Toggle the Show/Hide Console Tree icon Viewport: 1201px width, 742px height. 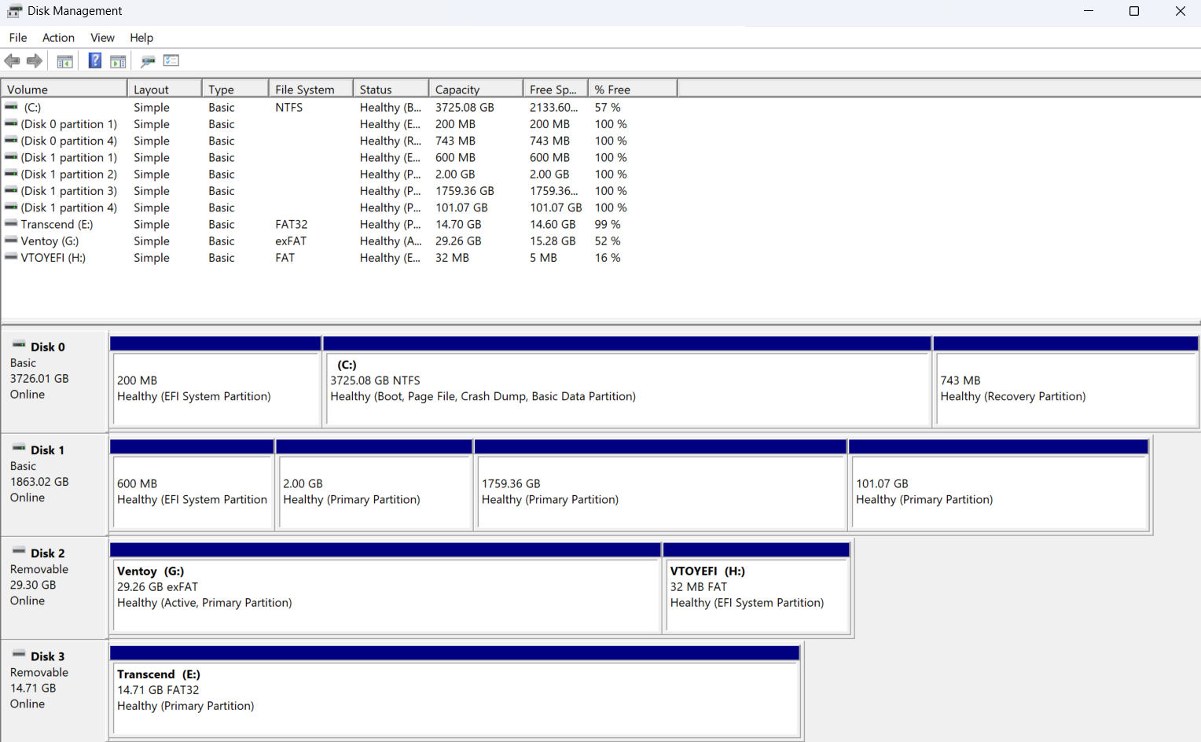pos(65,61)
